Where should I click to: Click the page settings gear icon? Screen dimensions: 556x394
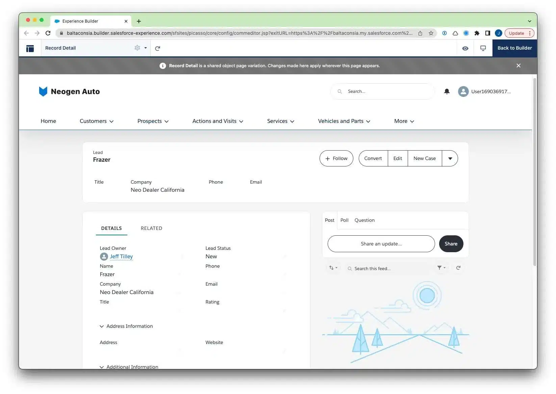pyautogui.click(x=137, y=48)
